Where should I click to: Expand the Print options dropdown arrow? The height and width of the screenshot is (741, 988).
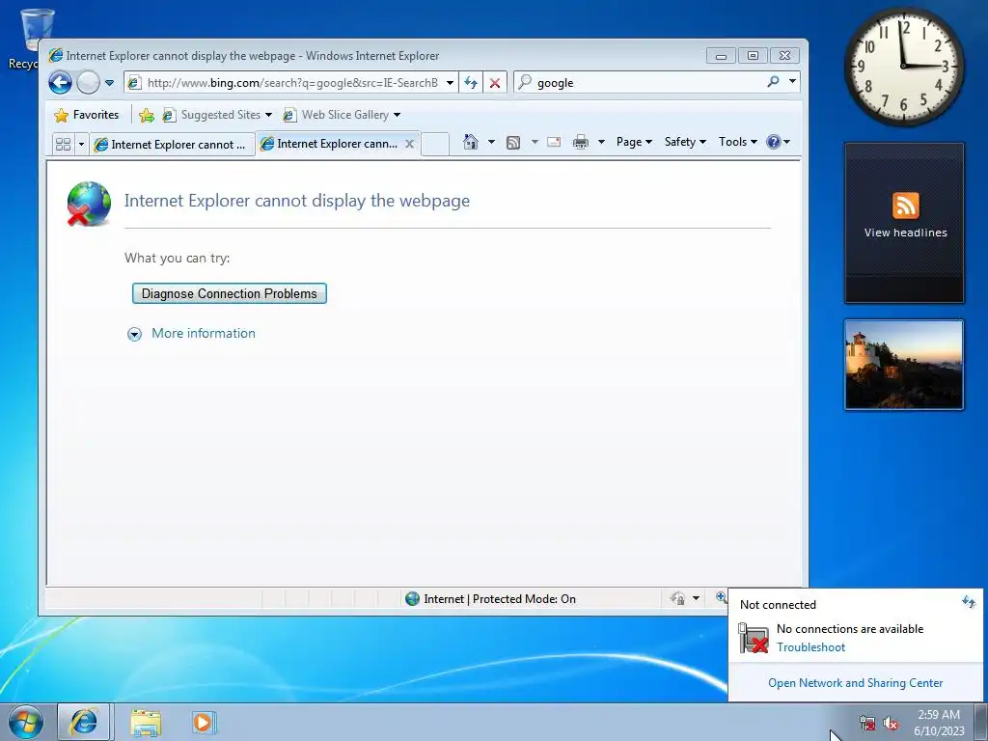pyautogui.click(x=601, y=142)
